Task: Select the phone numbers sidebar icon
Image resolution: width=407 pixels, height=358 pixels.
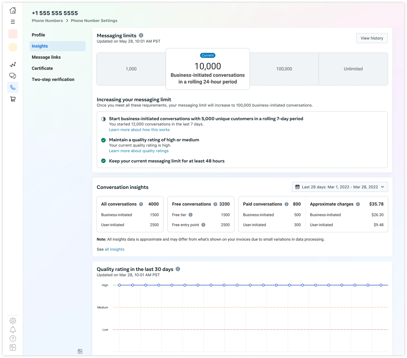Action: click(x=13, y=87)
